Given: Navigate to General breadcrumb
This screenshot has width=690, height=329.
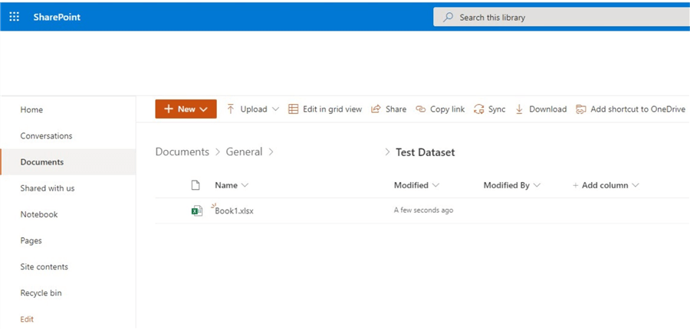Looking at the screenshot, I should coord(245,152).
